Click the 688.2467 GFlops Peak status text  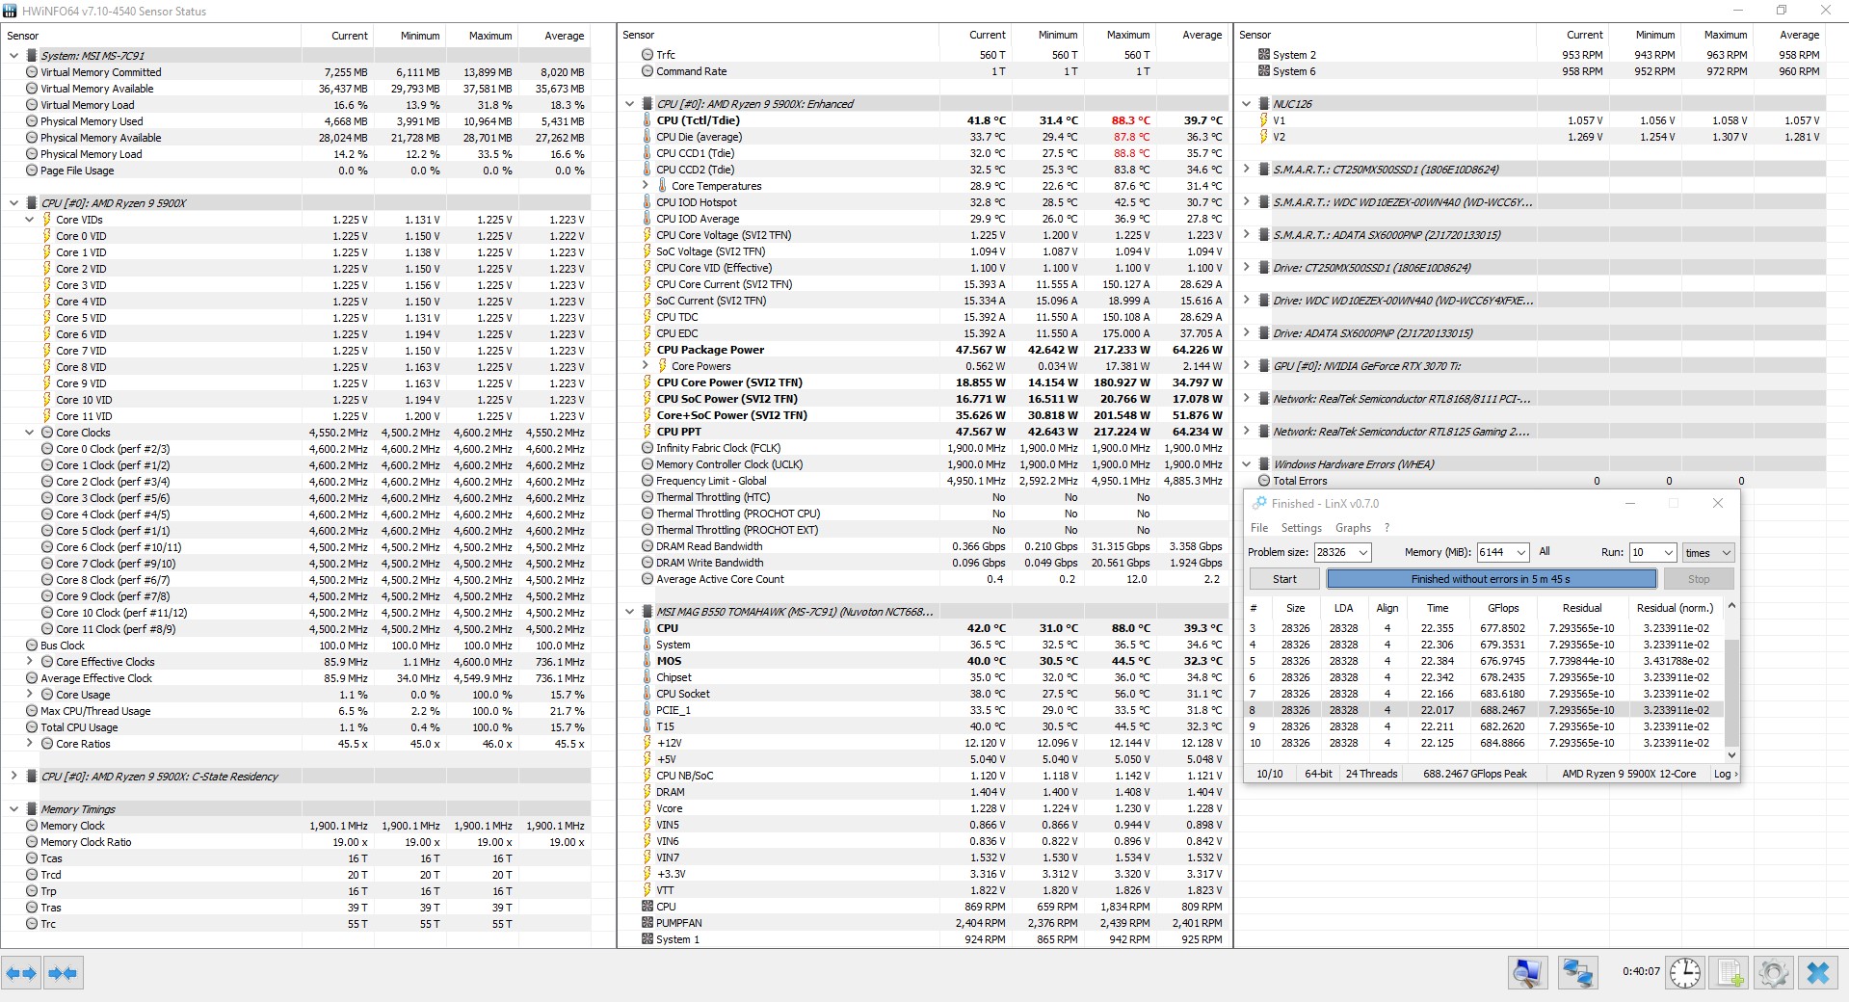click(1474, 774)
